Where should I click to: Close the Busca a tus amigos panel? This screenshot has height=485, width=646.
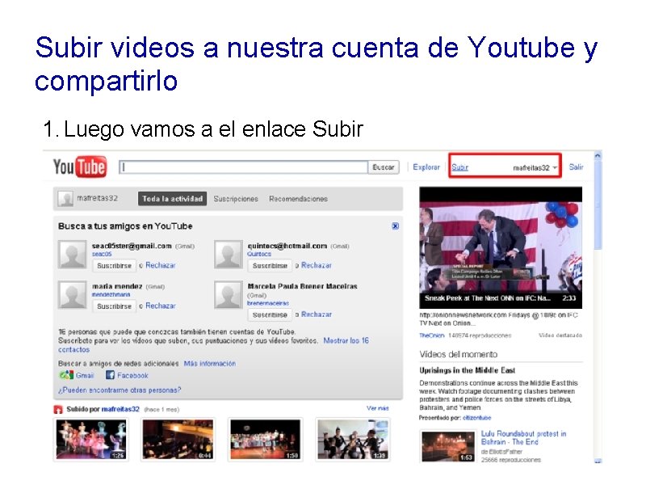[x=395, y=226]
